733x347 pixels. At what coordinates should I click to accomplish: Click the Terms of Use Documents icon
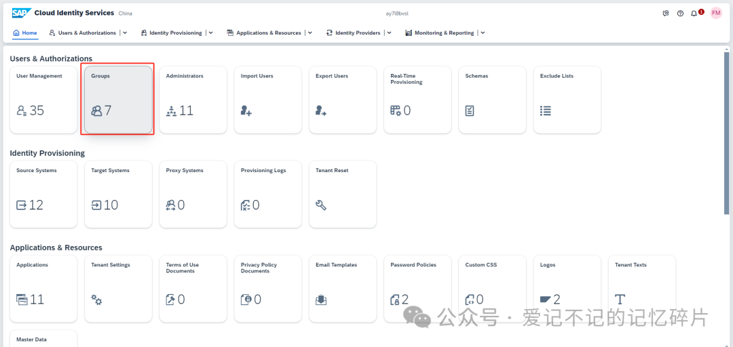click(x=170, y=300)
